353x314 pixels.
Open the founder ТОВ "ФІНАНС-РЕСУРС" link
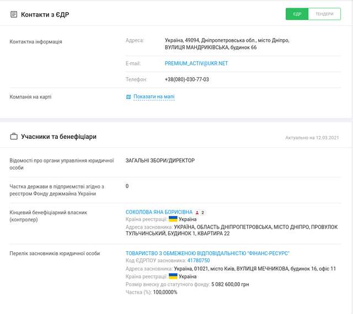pos(207,253)
